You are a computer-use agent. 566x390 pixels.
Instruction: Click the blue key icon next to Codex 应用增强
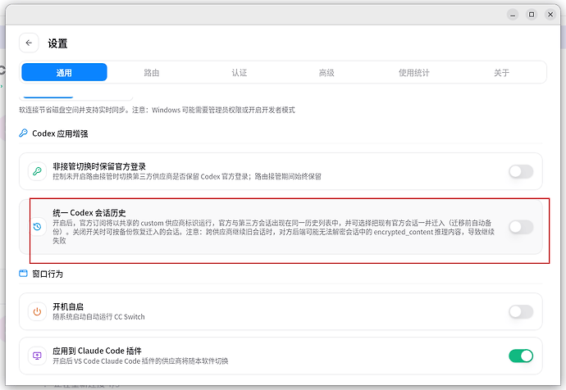click(x=23, y=133)
